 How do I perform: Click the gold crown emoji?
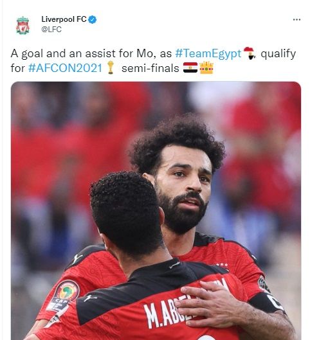click(x=206, y=67)
